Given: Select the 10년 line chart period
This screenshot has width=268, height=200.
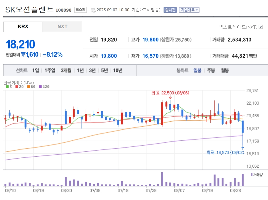Looking at the screenshot, I should tap(118, 70).
